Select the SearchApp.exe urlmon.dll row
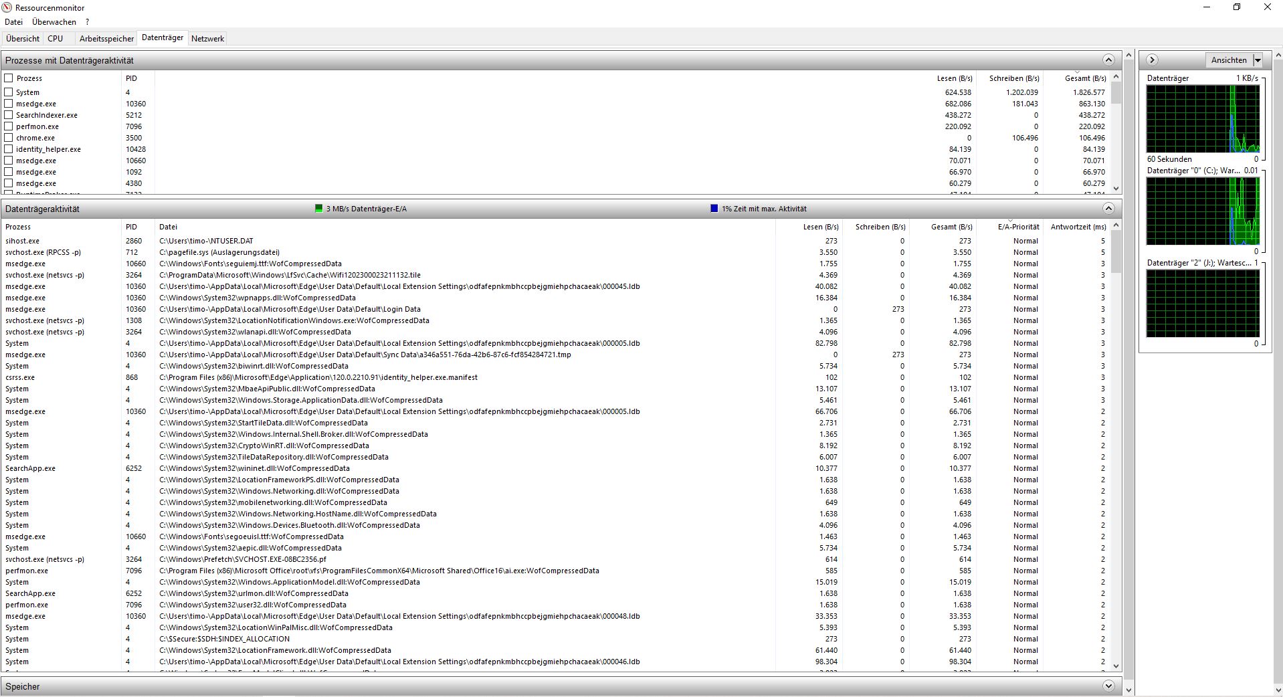Image resolution: width=1283 pixels, height=697 pixels. coord(555,593)
